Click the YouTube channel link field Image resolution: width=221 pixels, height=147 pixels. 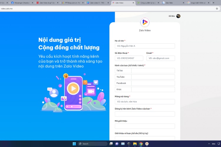tap(153, 77)
